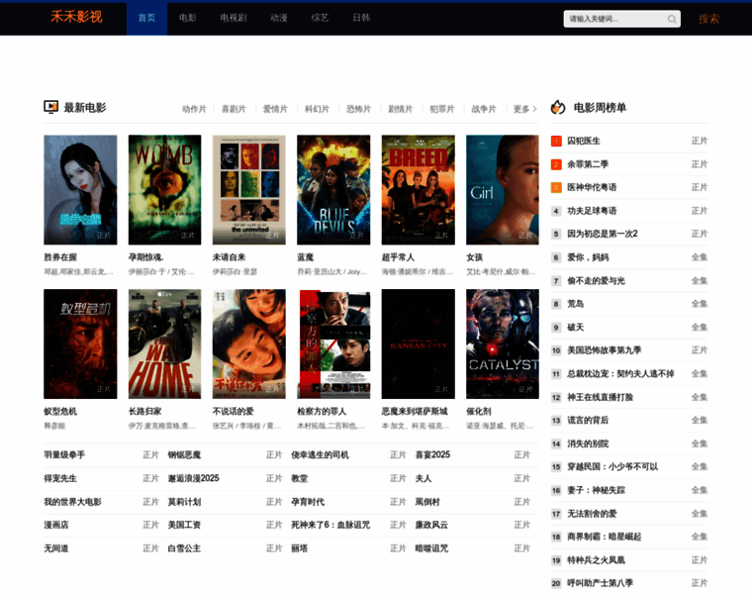The width and height of the screenshot is (752, 594).
Task: Open the Blue Devils 蓝魔 poster
Action: coord(333,189)
